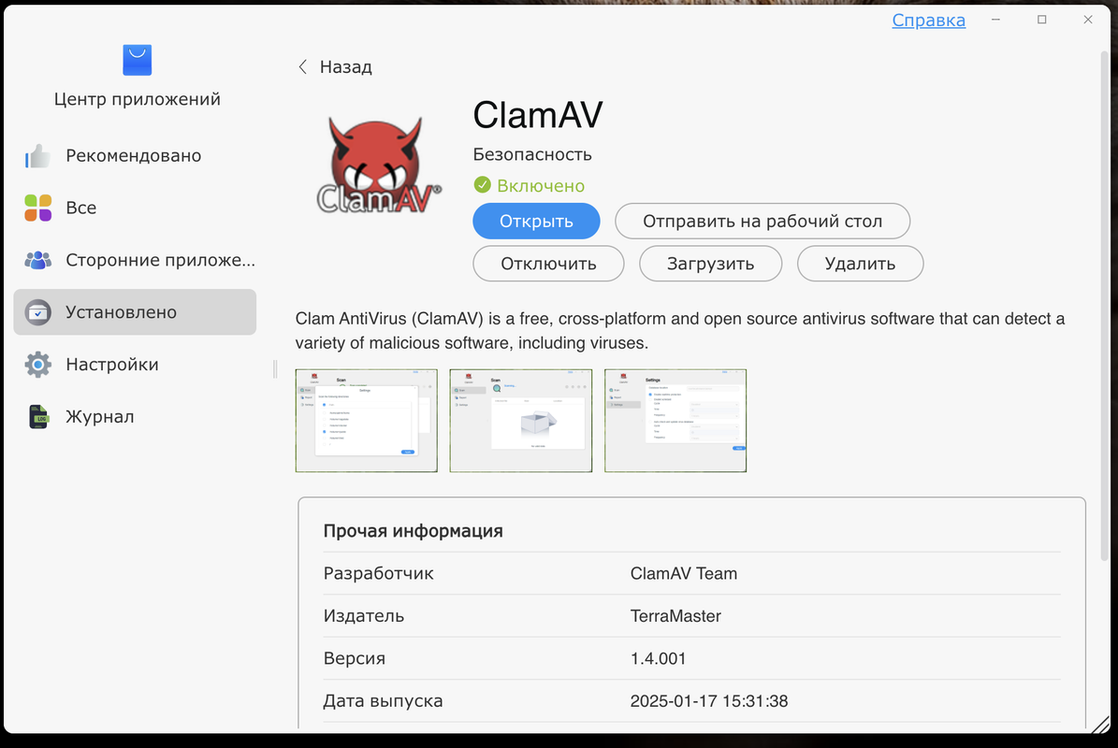The width and height of the screenshot is (1118, 748).
Task: Click the Версия label
Action: tap(355, 658)
